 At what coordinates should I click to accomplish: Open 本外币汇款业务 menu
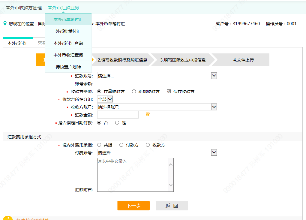tap(63, 8)
